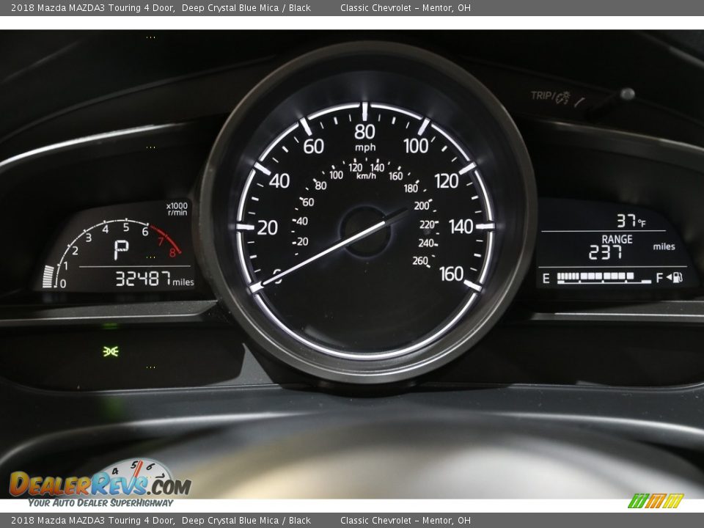Click the 120 mph number on speedometer
This screenshot has width=704, height=528.
pyautogui.click(x=447, y=181)
